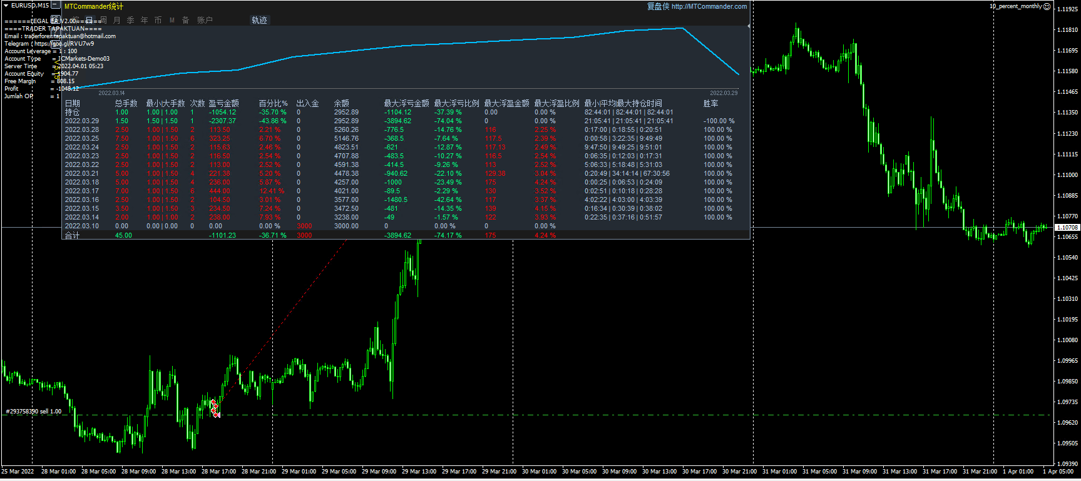
Task: Click the 最大浮亏金额 column header
Action: (x=407, y=103)
